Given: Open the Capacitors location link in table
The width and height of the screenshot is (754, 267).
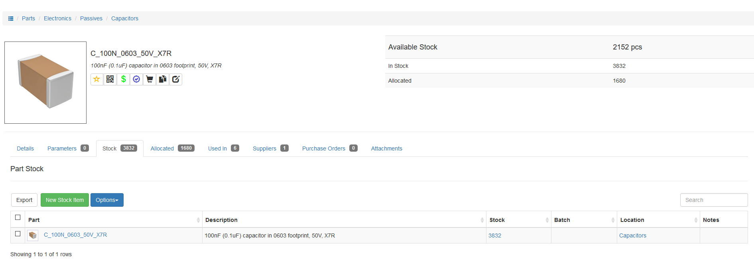Looking at the screenshot, I should tap(632, 235).
